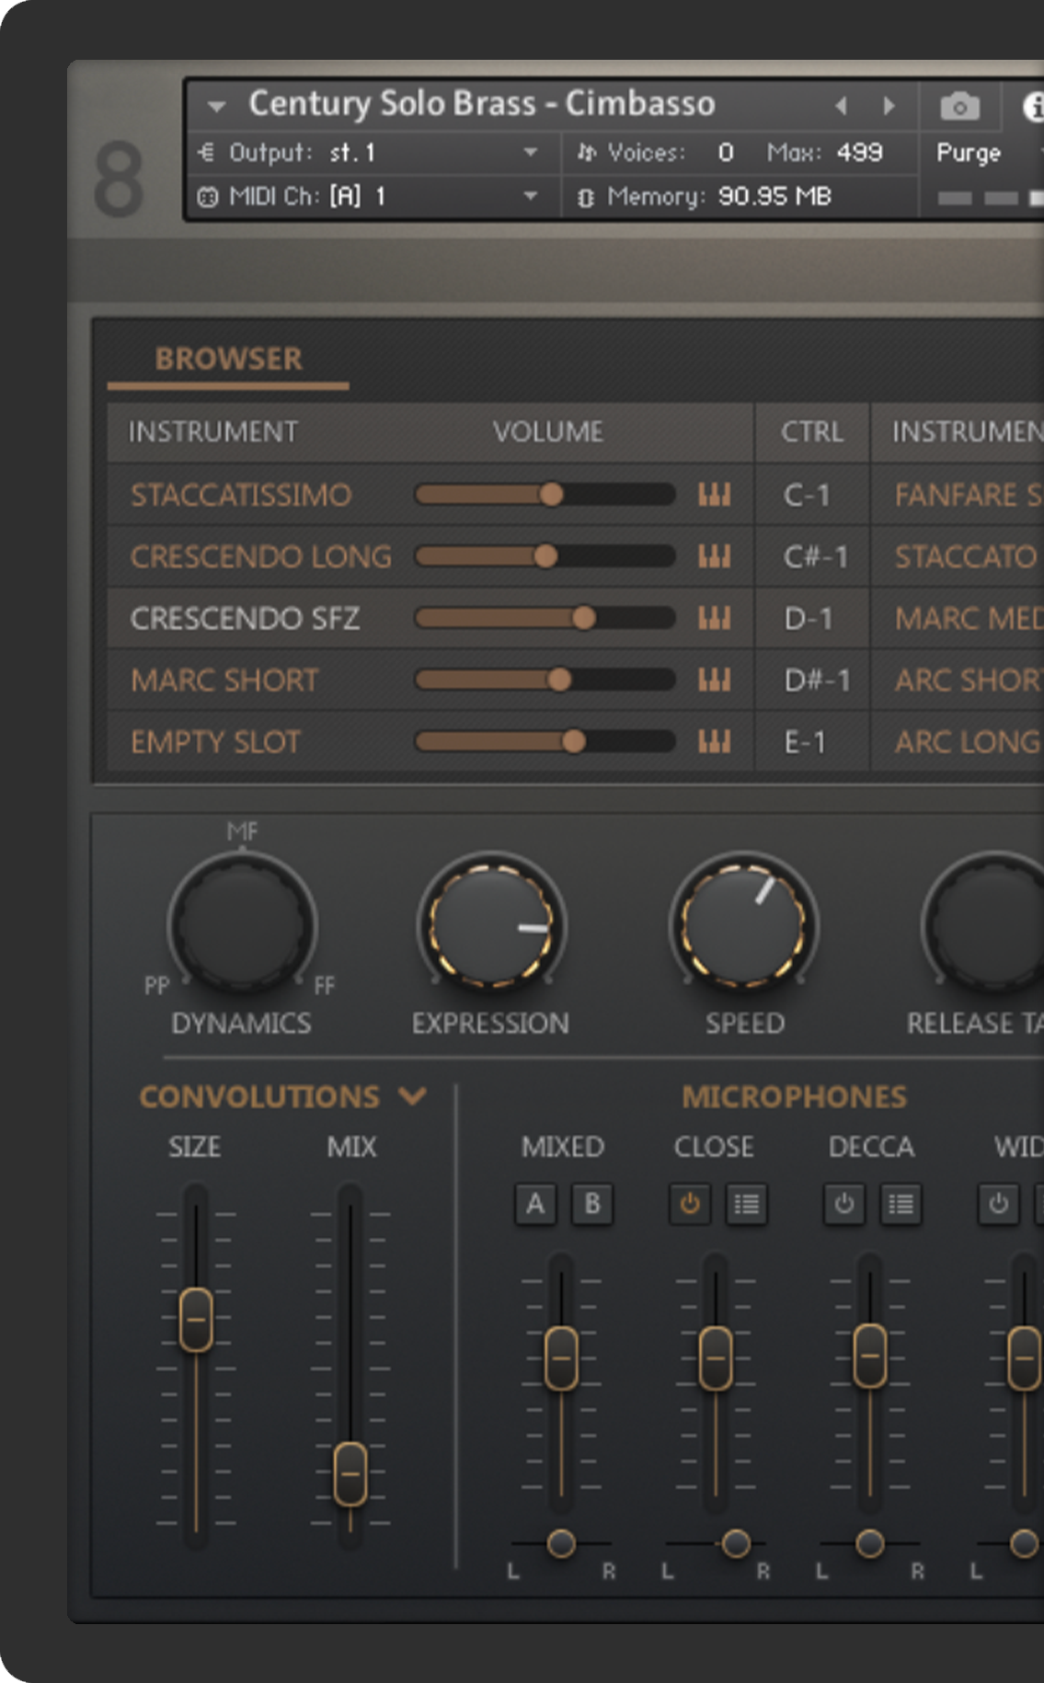
Task: Click the DECCA microphone volume fader
Action: pos(870,1357)
